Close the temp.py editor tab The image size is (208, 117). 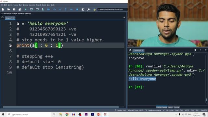coord(14,18)
